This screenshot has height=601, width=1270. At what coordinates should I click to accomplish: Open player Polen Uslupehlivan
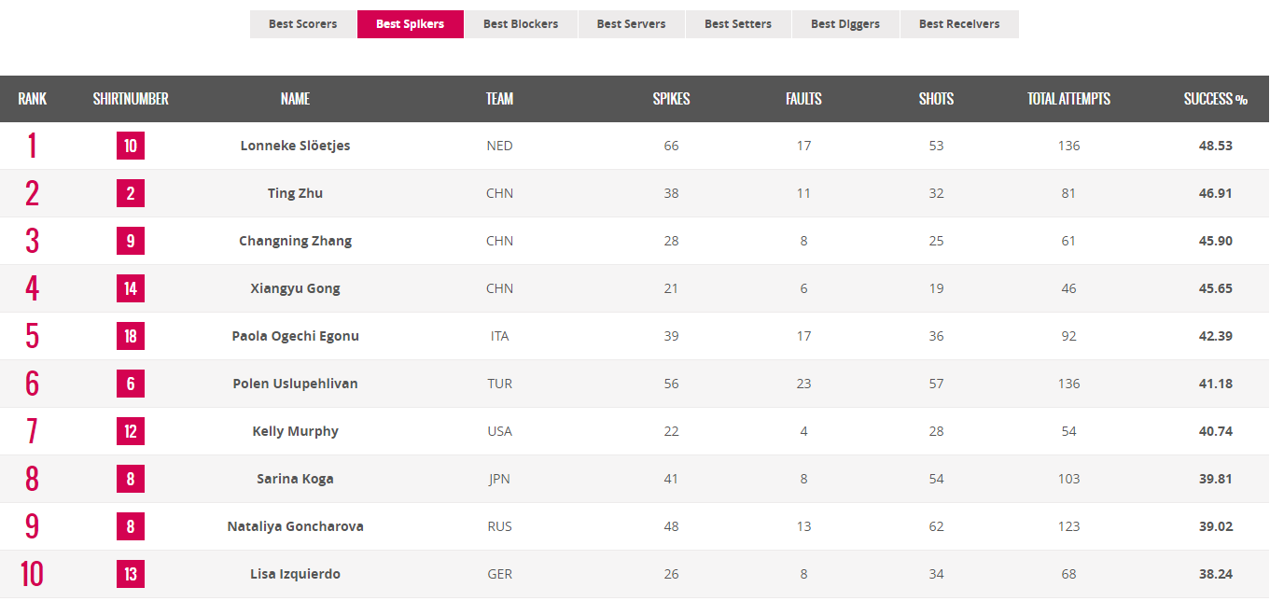(295, 384)
